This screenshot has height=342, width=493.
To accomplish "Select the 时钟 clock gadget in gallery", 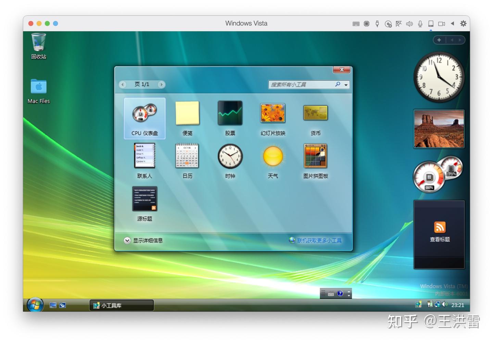I will point(230,161).
